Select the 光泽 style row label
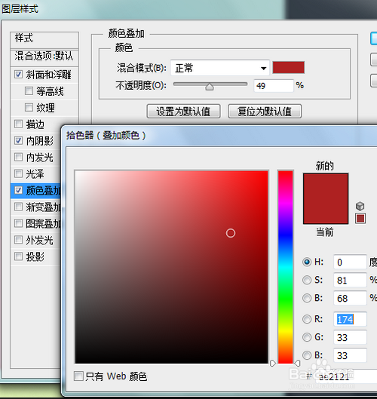Viewport: 377px width, 399px height. tap(35, 174)
